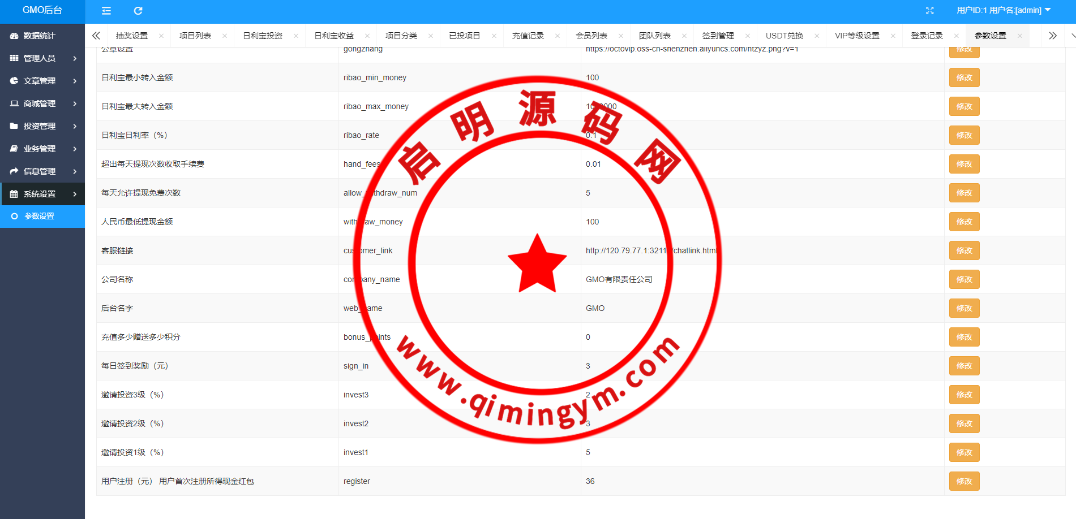Open the 文章管理 sidebar menu
This screenshot has height=519, width=1076.
pyautogui.click(x=42, y=81)
